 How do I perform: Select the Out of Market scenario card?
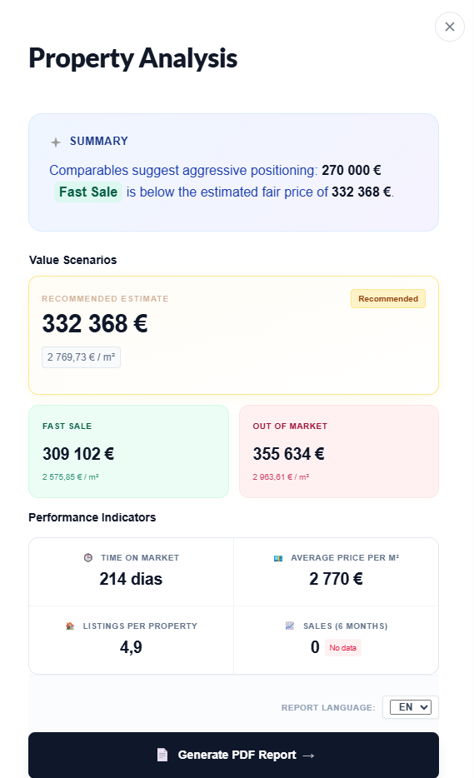(339, 451)
